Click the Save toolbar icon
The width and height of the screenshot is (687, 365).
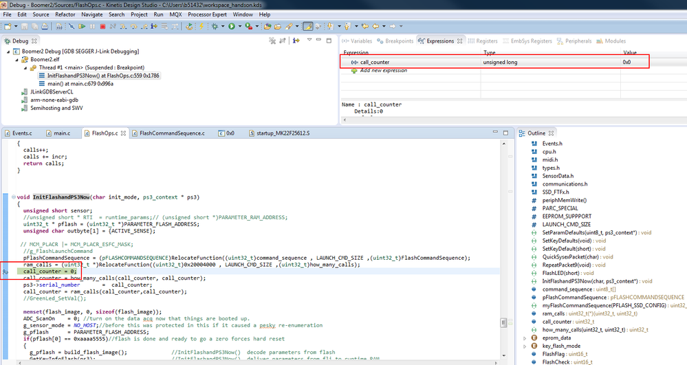pyautogui.click(x=25, y=26)
